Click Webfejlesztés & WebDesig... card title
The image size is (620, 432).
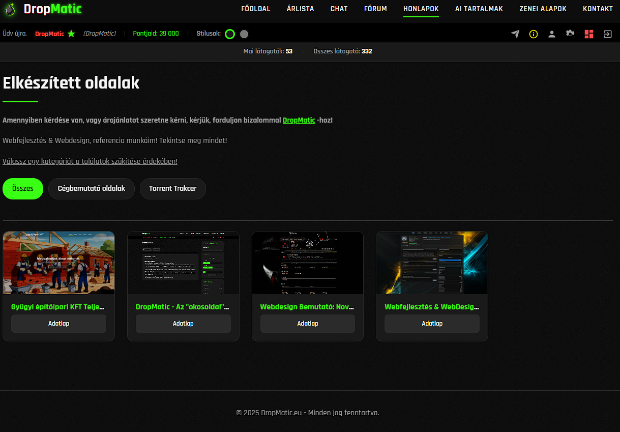click(432, 307)
